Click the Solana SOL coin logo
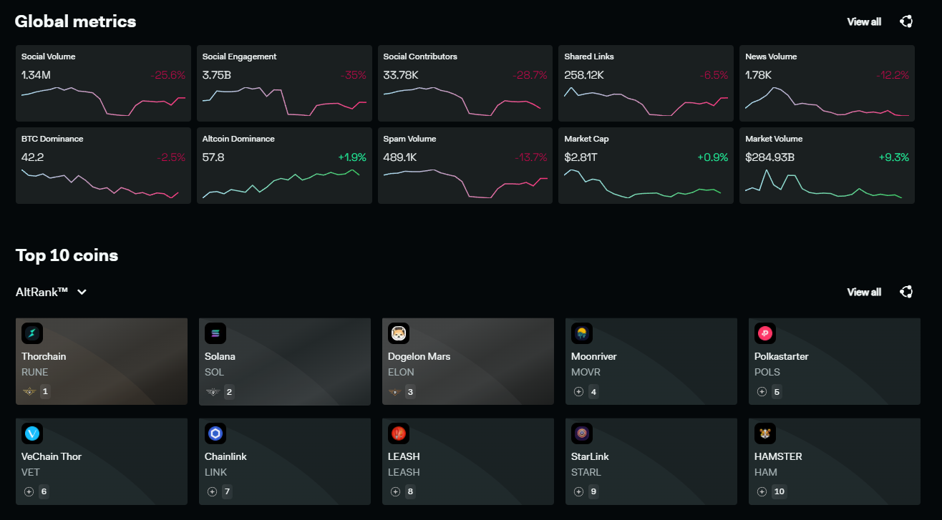942x520 pixels. [215, 333]
